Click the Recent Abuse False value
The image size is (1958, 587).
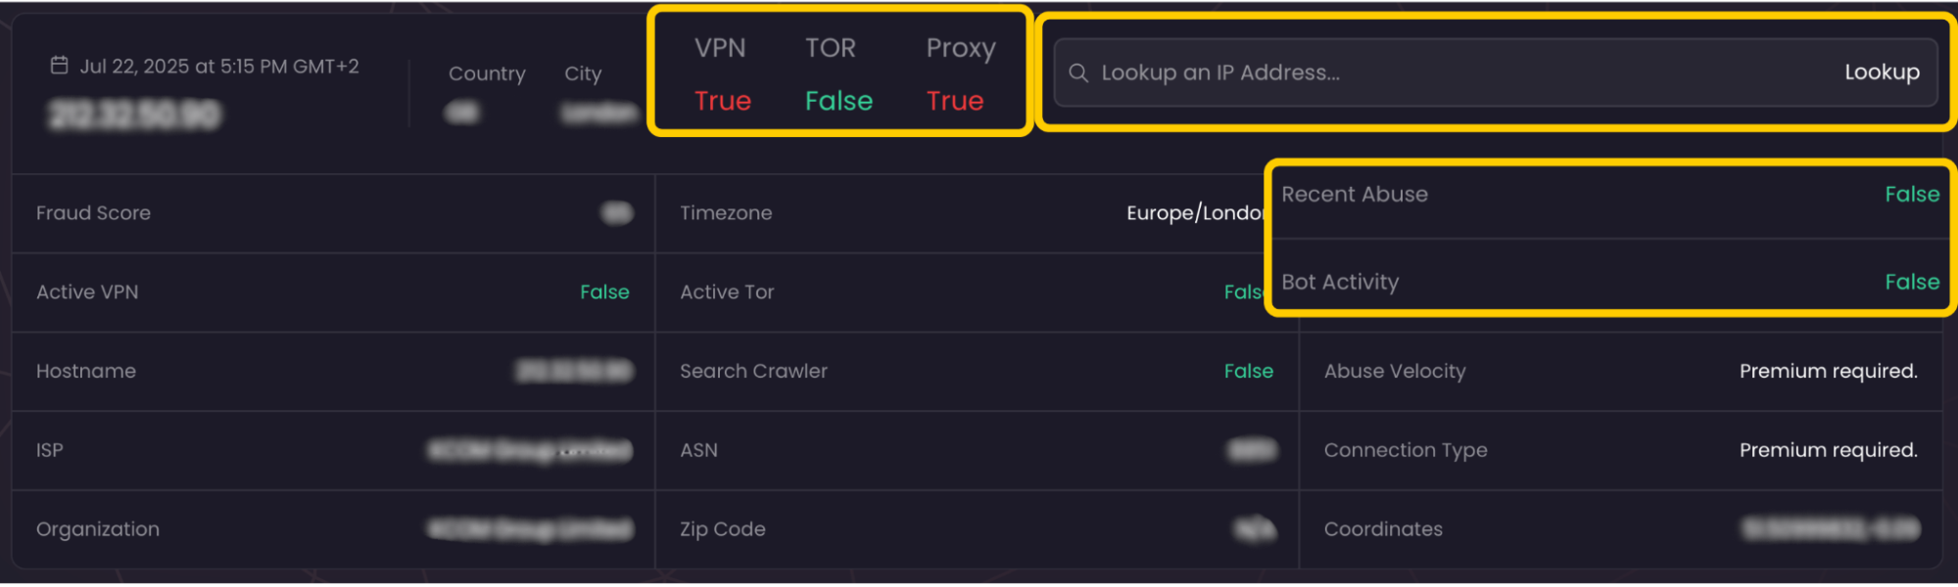(1912, 194)
